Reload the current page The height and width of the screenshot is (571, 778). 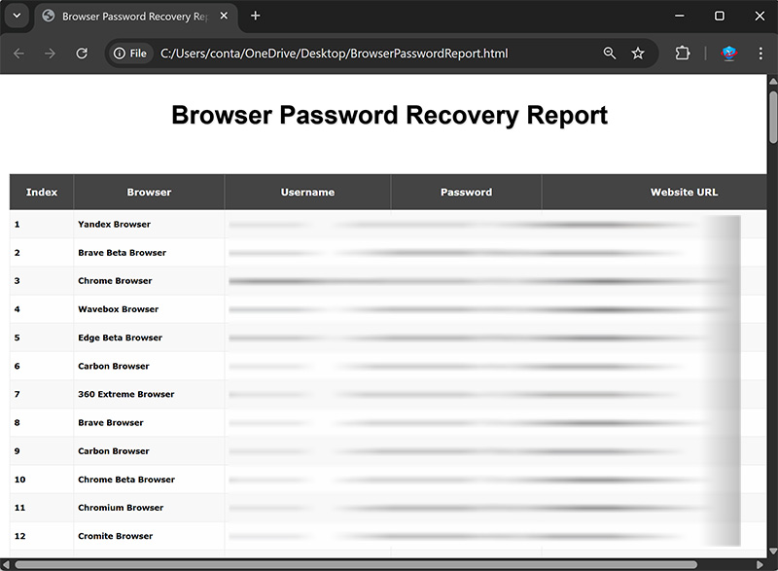[82, 54]
